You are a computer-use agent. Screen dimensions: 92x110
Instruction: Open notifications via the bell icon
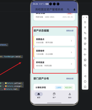point(74,10)
